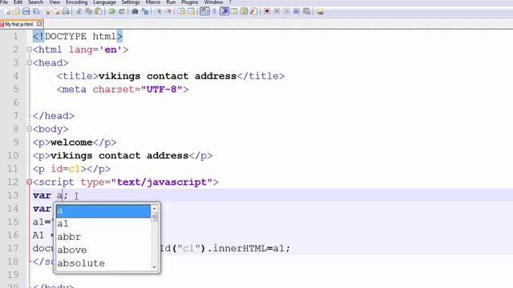
Task: Open the Macro menu
Action: pos(153,2)
